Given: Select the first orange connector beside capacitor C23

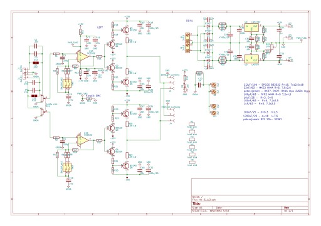Looking at the screenshot, I should [214, 85].
